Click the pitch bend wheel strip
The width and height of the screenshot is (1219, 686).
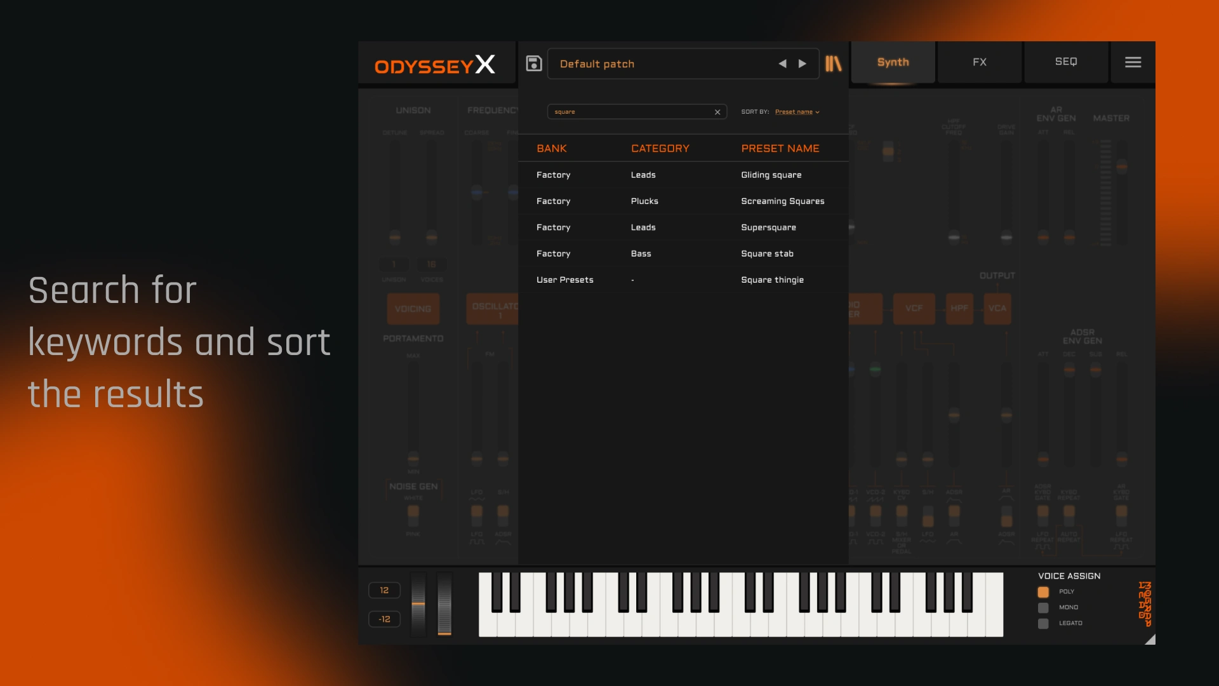coord(418,603)
